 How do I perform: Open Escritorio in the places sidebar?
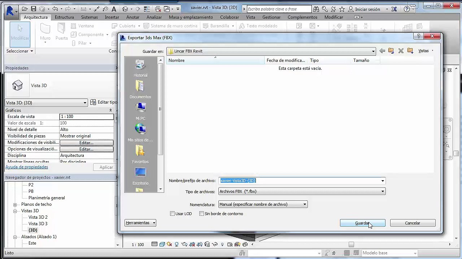140,176
